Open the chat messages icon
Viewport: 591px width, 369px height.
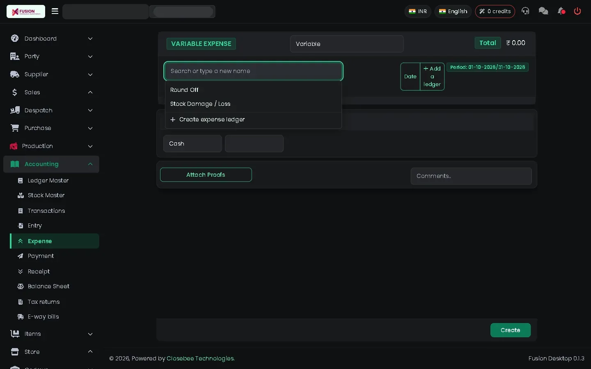point(543,11)
